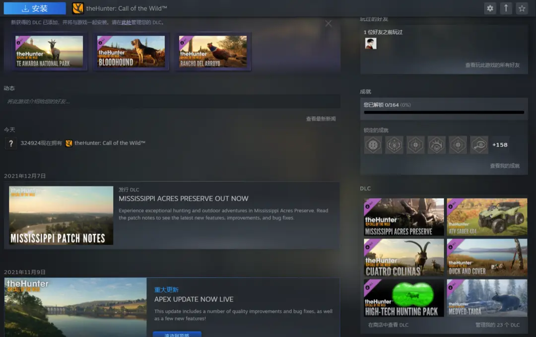Click the 成就 section heading
This screenshot has width=536, height=337.
pyautogui.click(x=365, y=92)
